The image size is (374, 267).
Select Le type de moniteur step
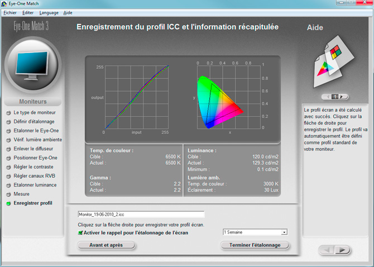tap(35, 113)
